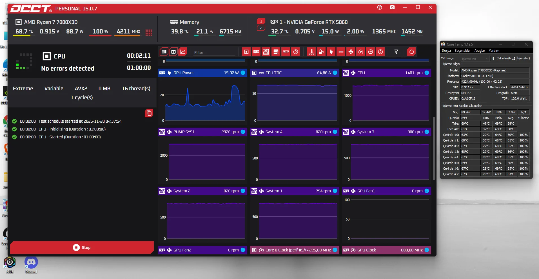Open info for CPU TDC sensor

pyautogui.click(x=335, y=73)
